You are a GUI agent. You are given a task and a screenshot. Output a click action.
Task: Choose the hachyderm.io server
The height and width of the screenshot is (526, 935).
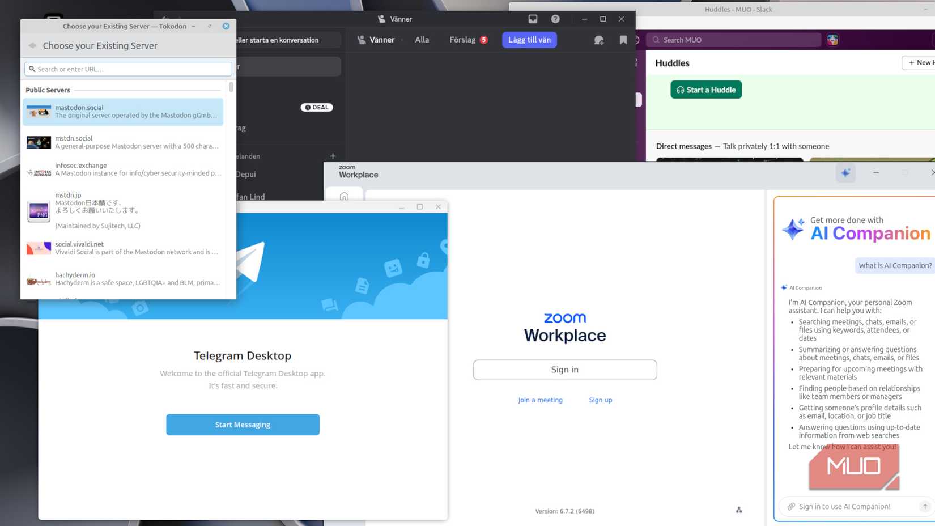click(x=123, y=279)
